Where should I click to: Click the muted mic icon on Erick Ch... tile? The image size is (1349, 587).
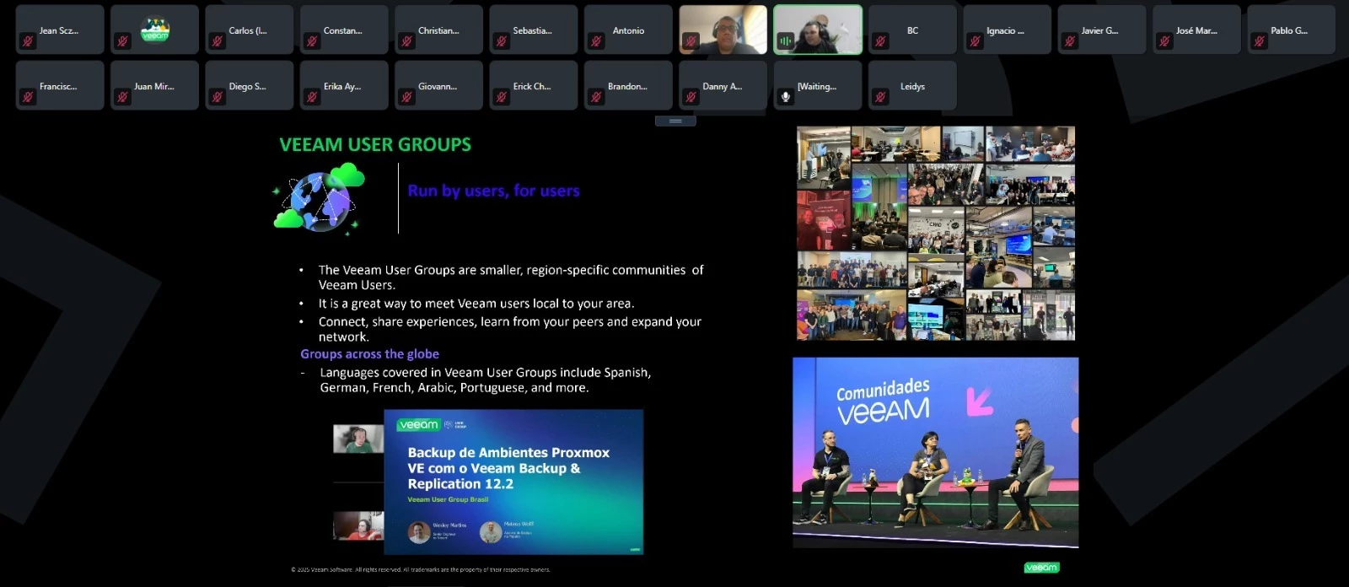point(502,97)
